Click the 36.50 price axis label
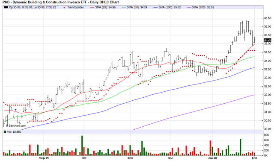Image resolution: width=274 pixels, height=166 pixels. click(x=268, y=18)
